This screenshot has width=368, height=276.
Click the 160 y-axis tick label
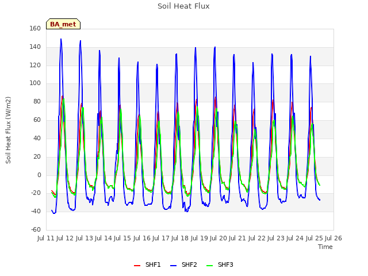point(35,28)
